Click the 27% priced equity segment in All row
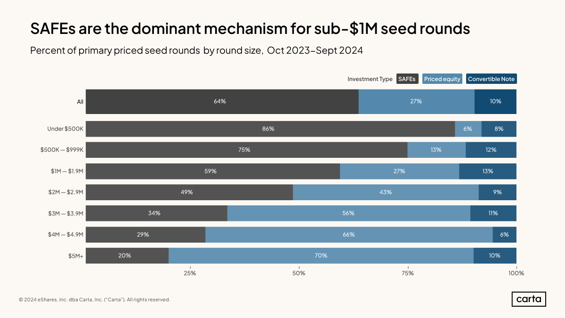The image size is (565, 318). click(416, 101)
